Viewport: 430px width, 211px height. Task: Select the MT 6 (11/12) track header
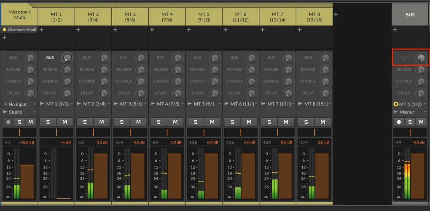(240, 17)
